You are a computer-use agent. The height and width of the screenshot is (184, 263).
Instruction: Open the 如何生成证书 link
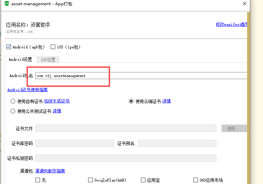[x=57, y=101]
